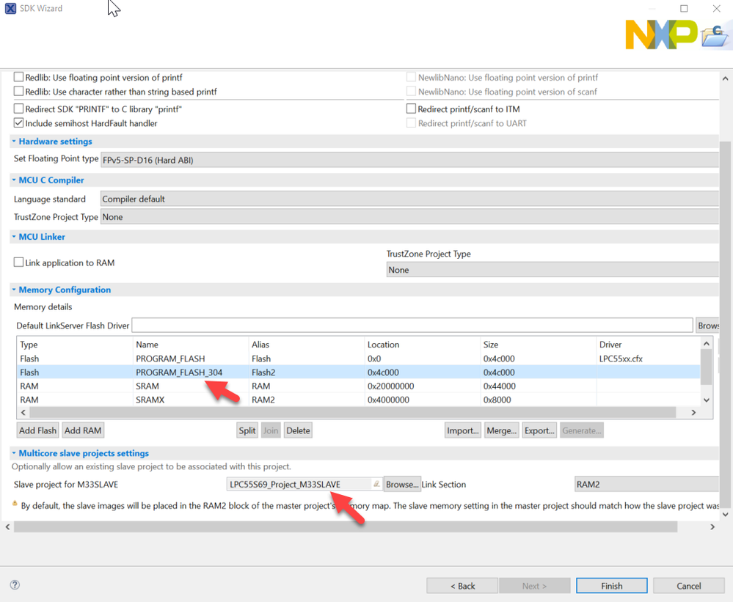Image resolution: width=733 pixels, height=602 pixels.
Task: Open the Language standard dropdown
Action: point(408,199)
